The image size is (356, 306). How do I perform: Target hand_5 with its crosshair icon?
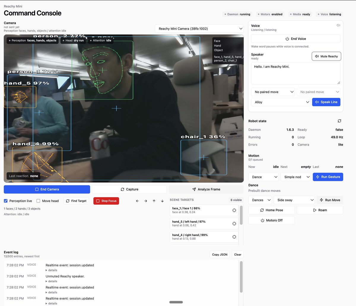(234, 224)
